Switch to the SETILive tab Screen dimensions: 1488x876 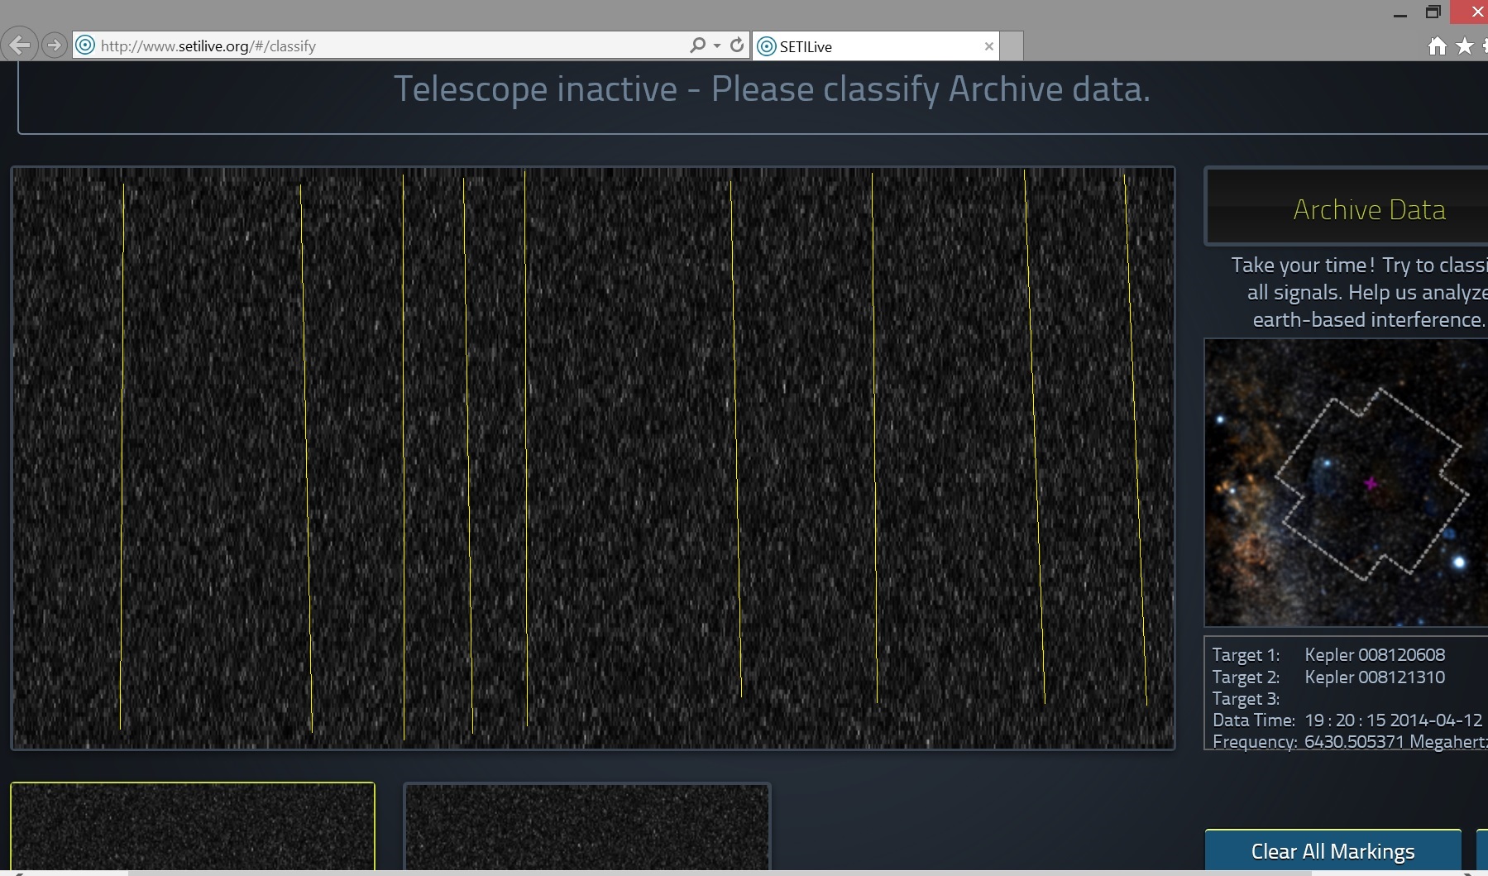(x=868, y=46)
